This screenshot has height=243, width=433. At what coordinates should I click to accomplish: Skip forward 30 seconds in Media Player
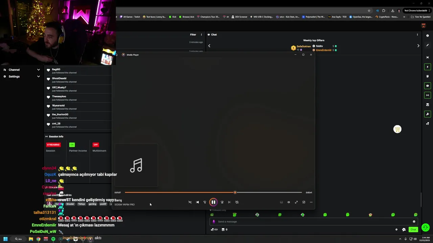click(x=222, y=202)
